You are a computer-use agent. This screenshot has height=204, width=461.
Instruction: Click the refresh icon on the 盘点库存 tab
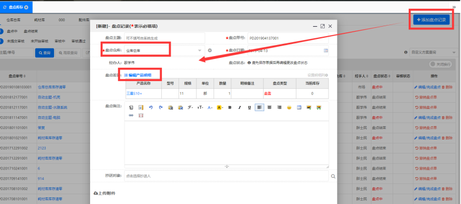point(4,7)
